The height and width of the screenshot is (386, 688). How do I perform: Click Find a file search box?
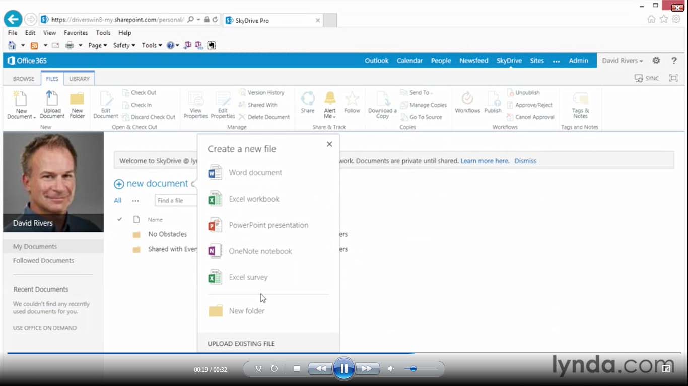[176, 200]
